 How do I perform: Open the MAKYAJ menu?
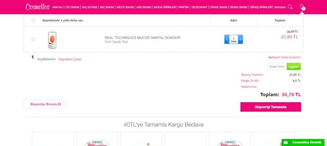[57, 7]
